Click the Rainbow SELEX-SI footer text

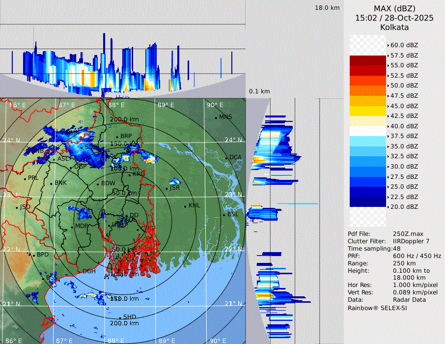tap(377, 308)
